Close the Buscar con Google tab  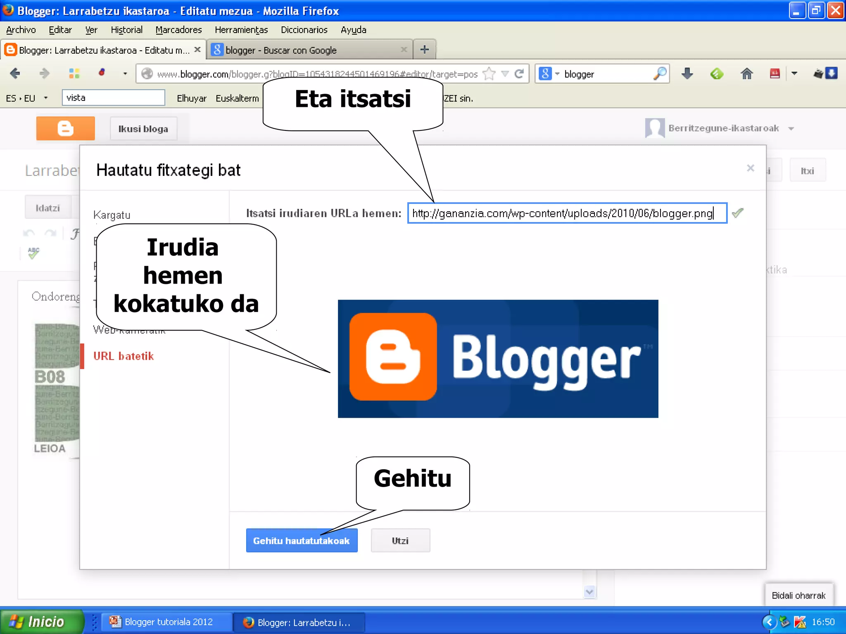point(404,50)
